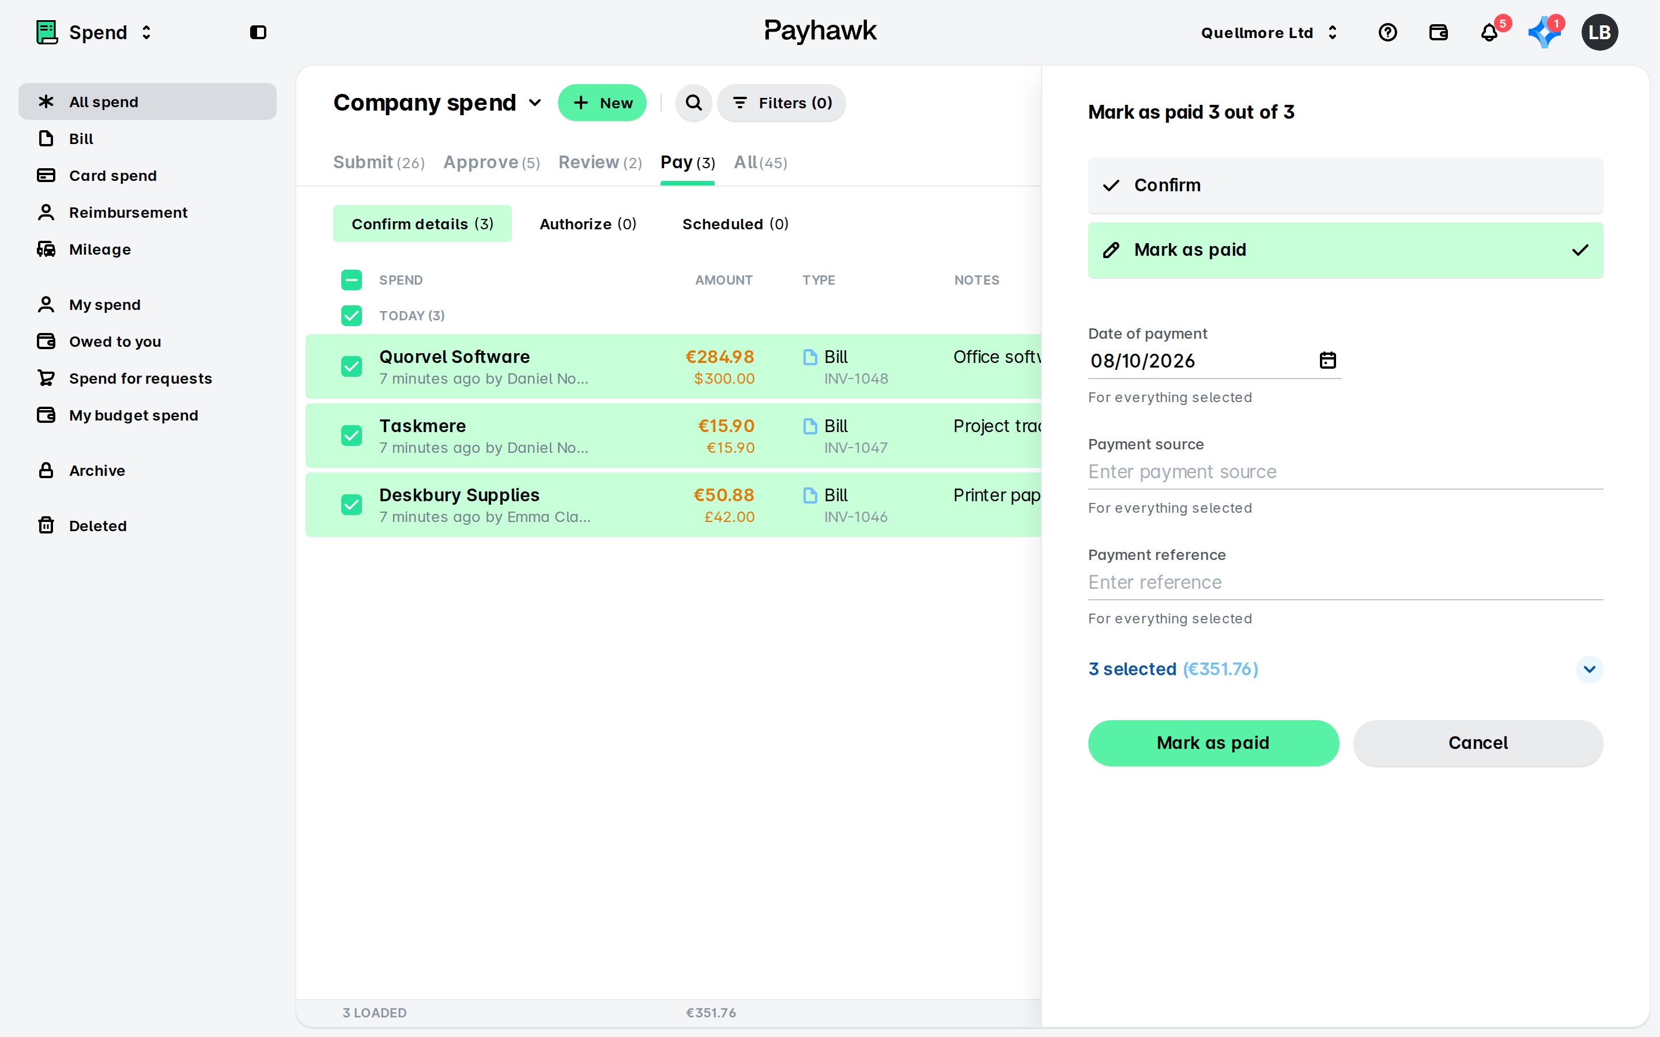Uncheck the Quorvel Software row checkbox
This screenshot has height=1037, width=1660.
tap(351, 366)
